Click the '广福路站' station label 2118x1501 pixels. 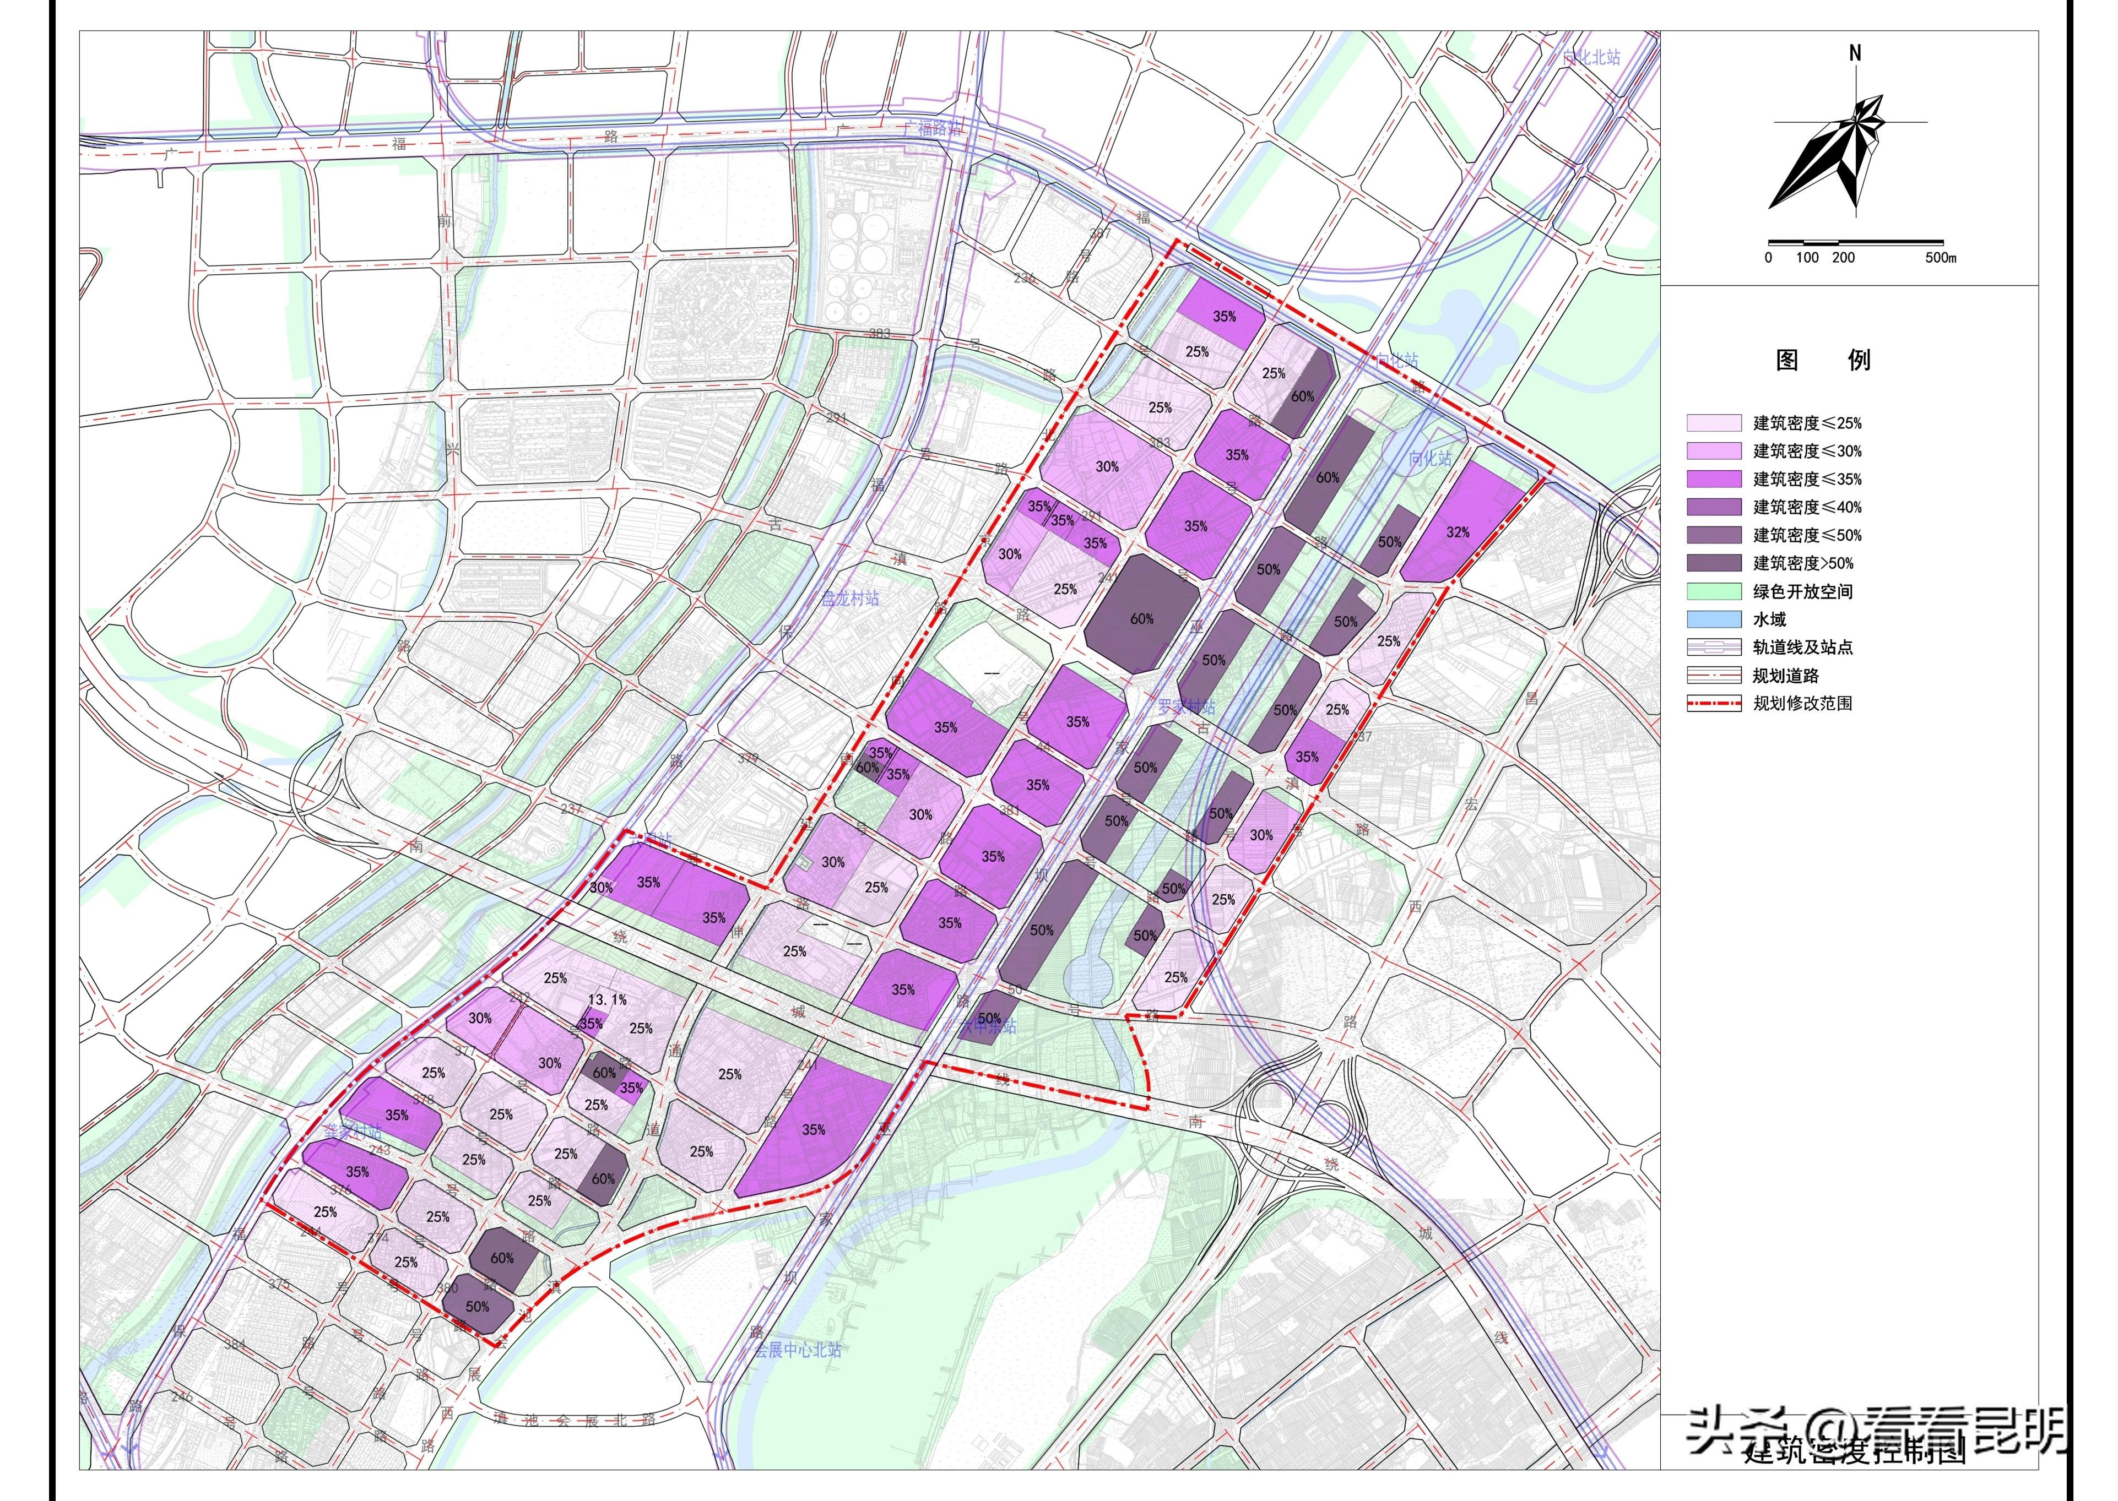coord(932,128)
